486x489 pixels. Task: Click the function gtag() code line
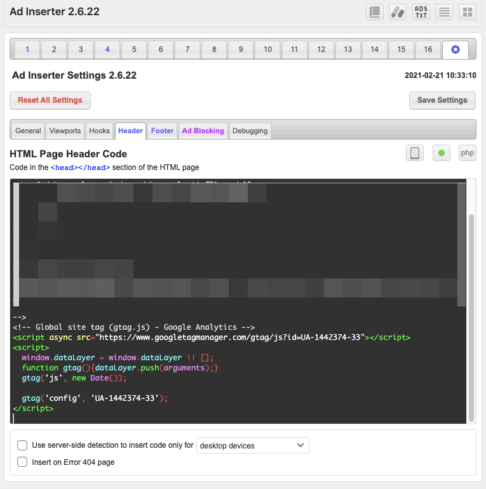(x=120, y=368)
